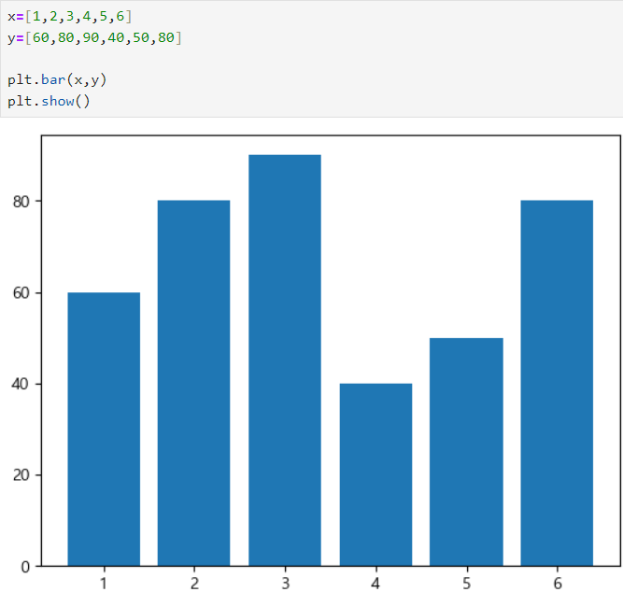Click the bar above x label 6
The width and height of the screenshot is (623, 592).
click(557, 383)
